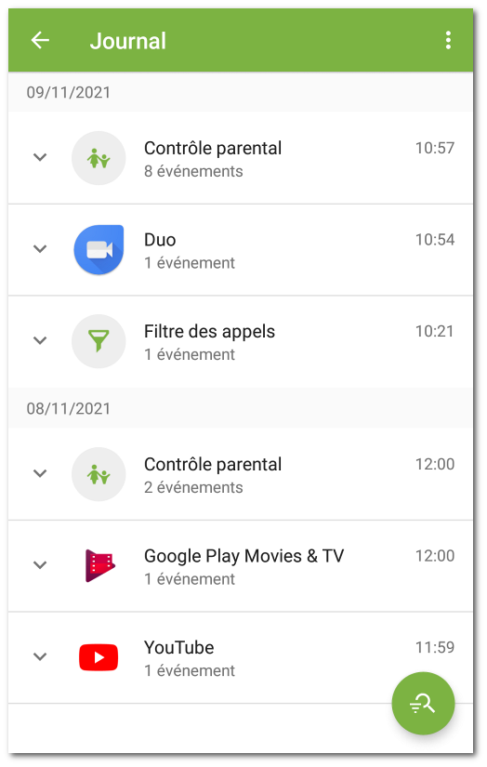The image size is (487, 767).
Task: Click the Filtre des appels funnel icon
Action: point(99,341)
